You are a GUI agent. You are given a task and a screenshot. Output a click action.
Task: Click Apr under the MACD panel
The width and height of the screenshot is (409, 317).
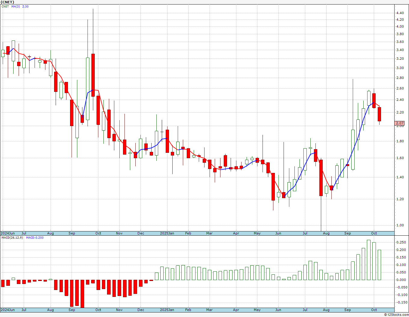[236, 310]
